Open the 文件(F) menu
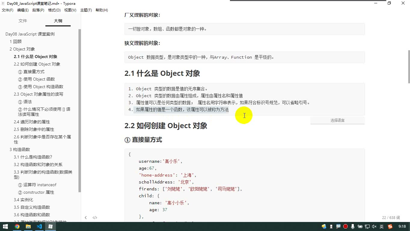410x231 pixels. point(8,10)
